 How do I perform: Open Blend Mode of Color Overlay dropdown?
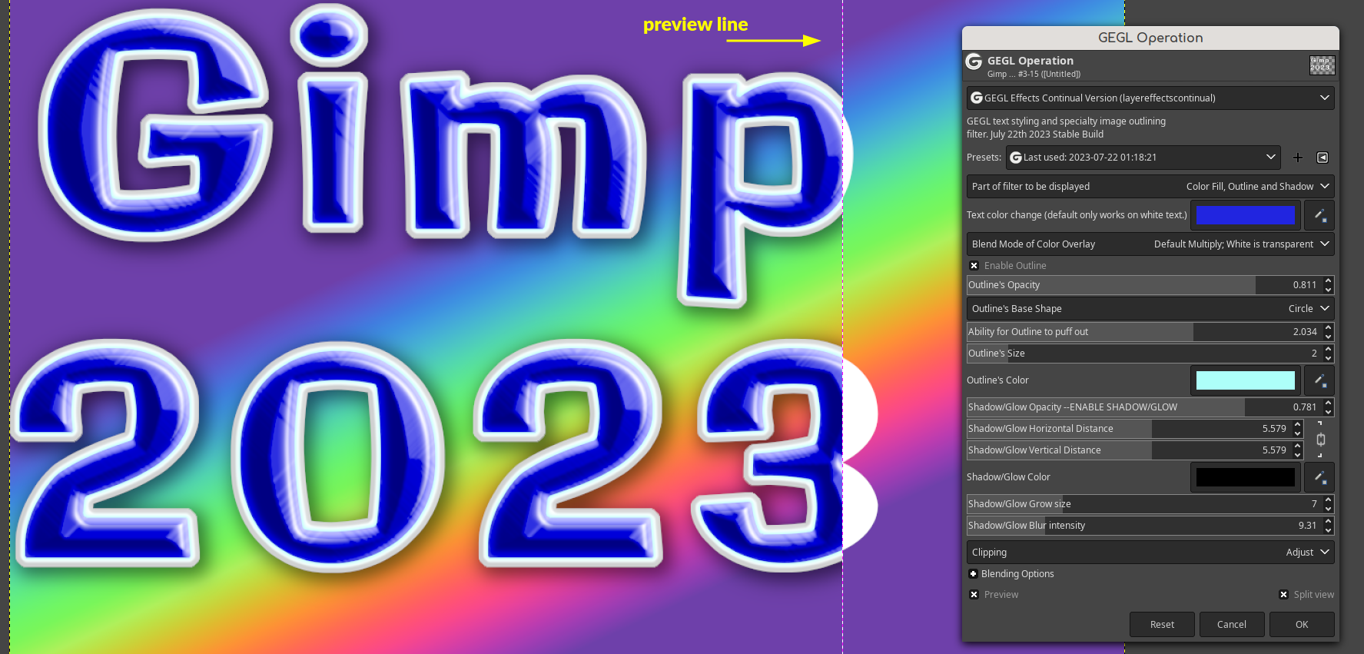pyautogui.click(x=1150, y=244)
